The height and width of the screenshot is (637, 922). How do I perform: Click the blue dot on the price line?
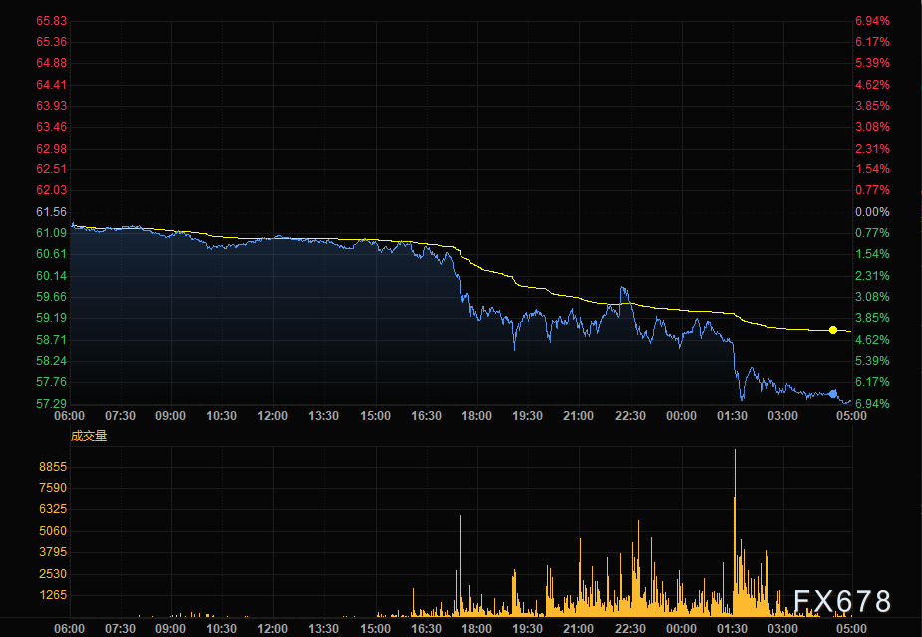(833, 394)
